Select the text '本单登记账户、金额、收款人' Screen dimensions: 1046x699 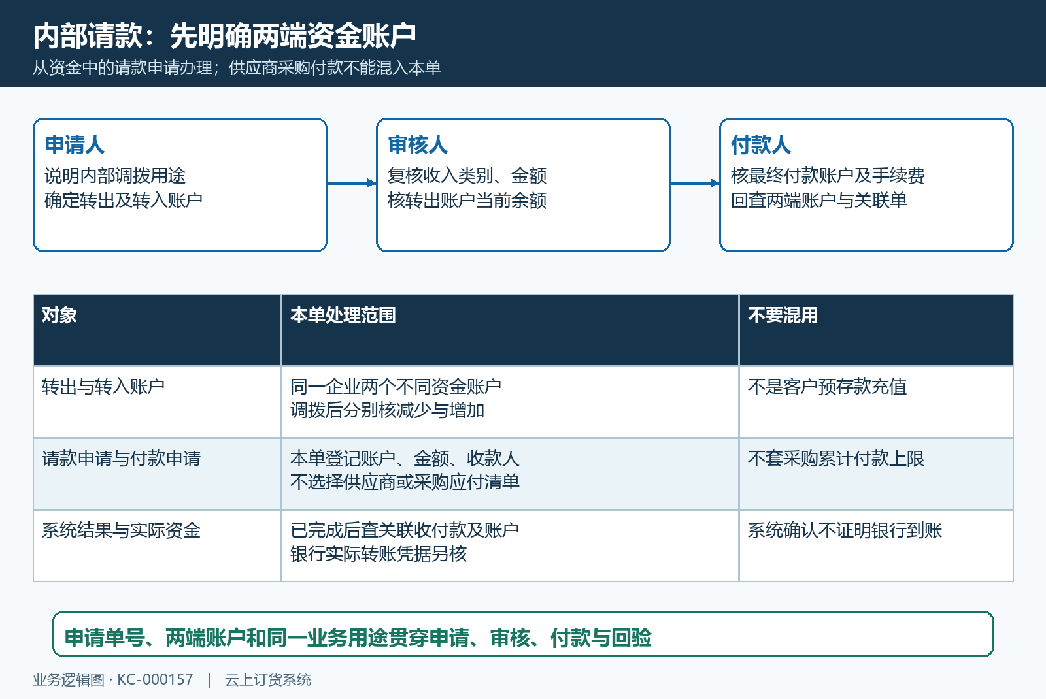click(x=405, y=459)
